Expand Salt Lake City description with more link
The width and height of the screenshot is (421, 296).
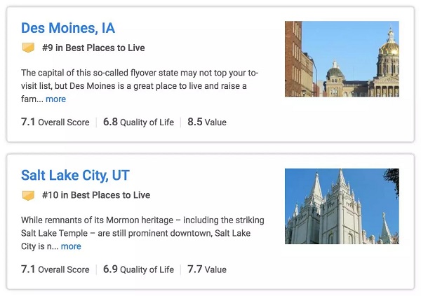[71, 246]
